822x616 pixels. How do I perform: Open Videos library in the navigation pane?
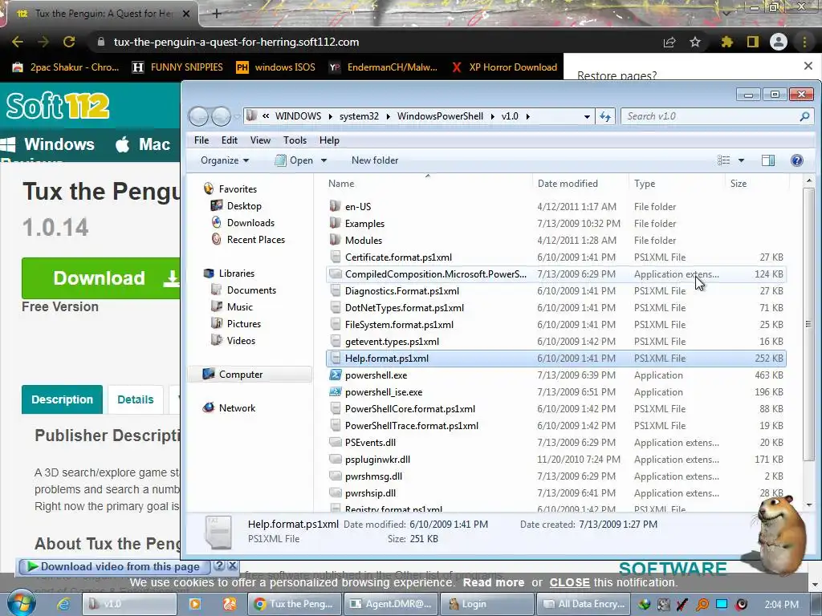pos(241,340)
